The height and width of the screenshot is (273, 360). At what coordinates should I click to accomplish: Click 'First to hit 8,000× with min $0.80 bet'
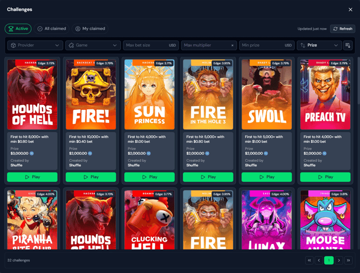click(30, 139)
